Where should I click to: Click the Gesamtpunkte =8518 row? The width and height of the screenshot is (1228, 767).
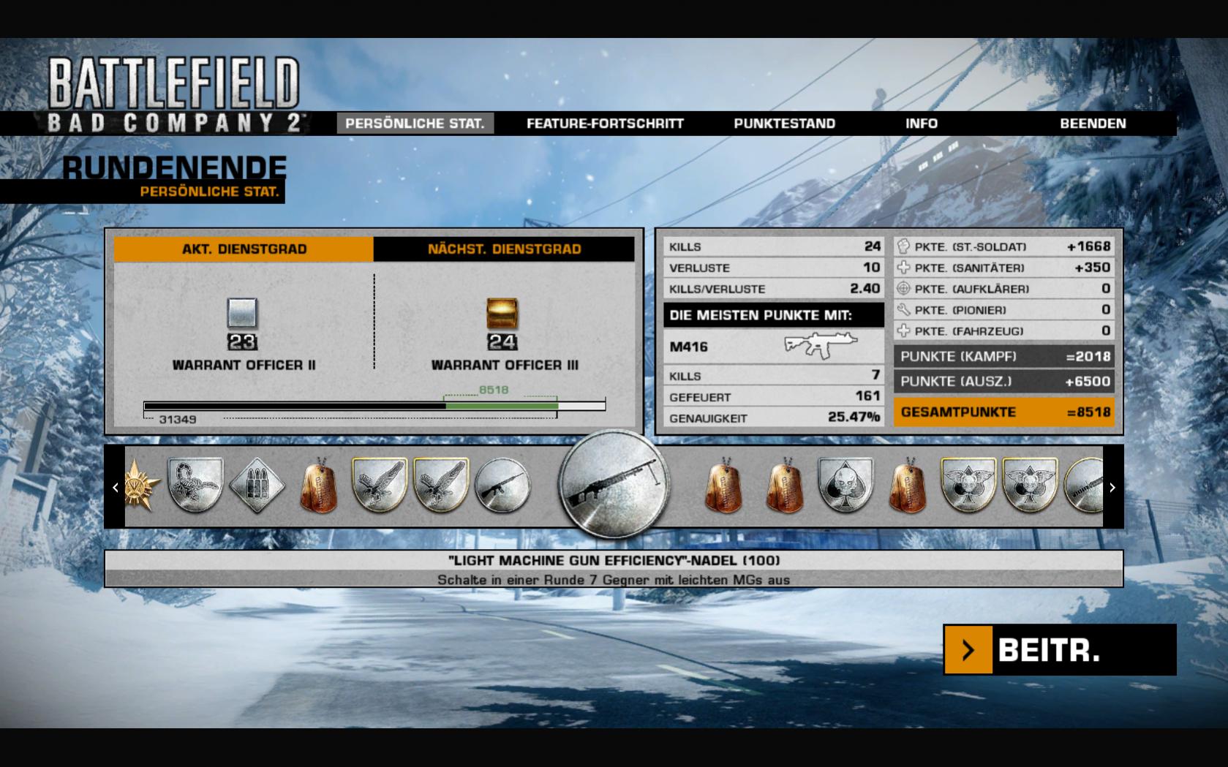click(x=1004, y=412)
